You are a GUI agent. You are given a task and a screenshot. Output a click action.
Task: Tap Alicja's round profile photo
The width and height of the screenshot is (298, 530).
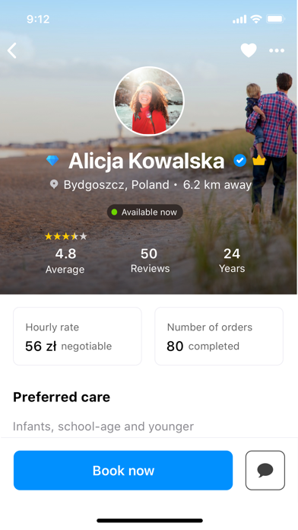coord(149,101)
